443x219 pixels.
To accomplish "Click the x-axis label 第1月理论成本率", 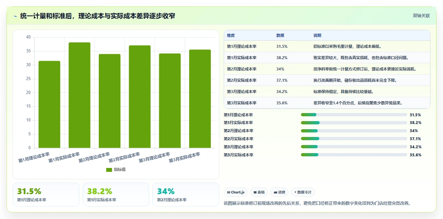I will (34, 158).
